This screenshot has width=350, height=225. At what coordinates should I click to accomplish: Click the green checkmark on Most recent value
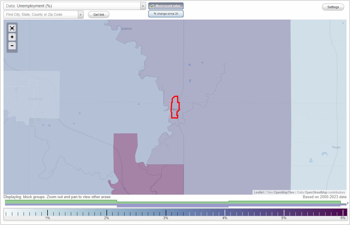coord(152,6)
